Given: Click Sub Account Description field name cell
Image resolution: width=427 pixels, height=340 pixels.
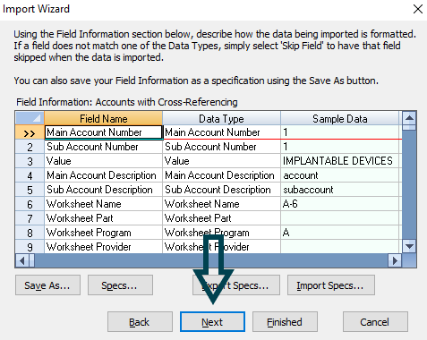Looking at the screenshot, I should click(x=103, y=190).
